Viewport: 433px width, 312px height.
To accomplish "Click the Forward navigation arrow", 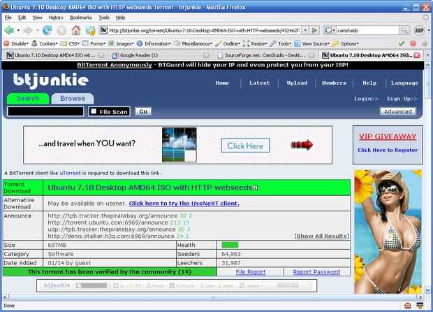I will pyautogui.click(x=28, y=30).
